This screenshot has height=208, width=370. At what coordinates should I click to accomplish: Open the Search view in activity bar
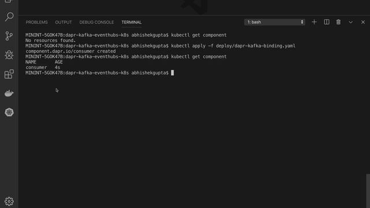[9, 17]
